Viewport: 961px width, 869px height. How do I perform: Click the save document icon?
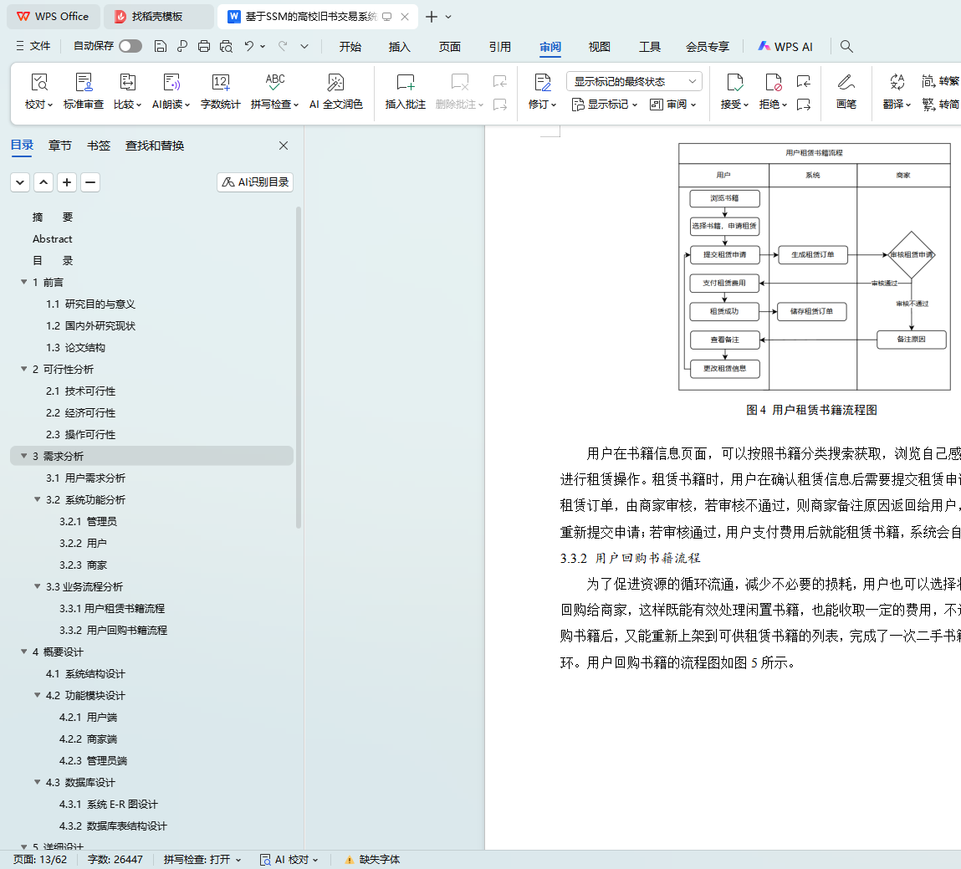point(160,47)
